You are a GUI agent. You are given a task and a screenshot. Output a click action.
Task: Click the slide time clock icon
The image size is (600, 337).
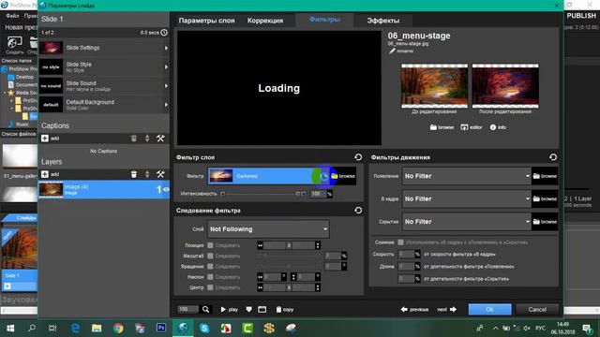(164, 33)
